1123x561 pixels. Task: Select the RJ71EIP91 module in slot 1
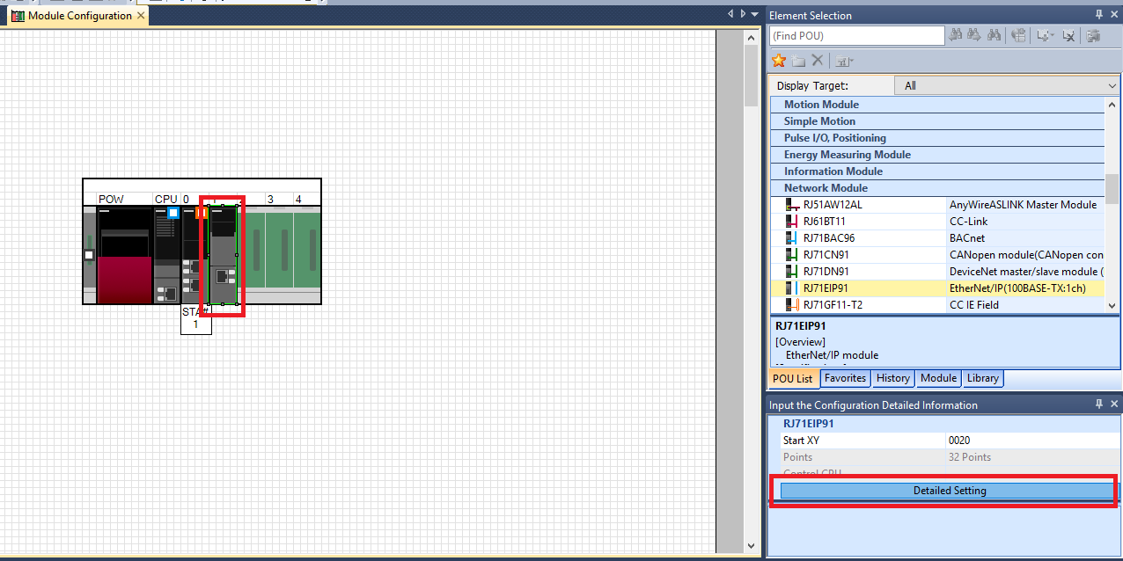(223, 255)
